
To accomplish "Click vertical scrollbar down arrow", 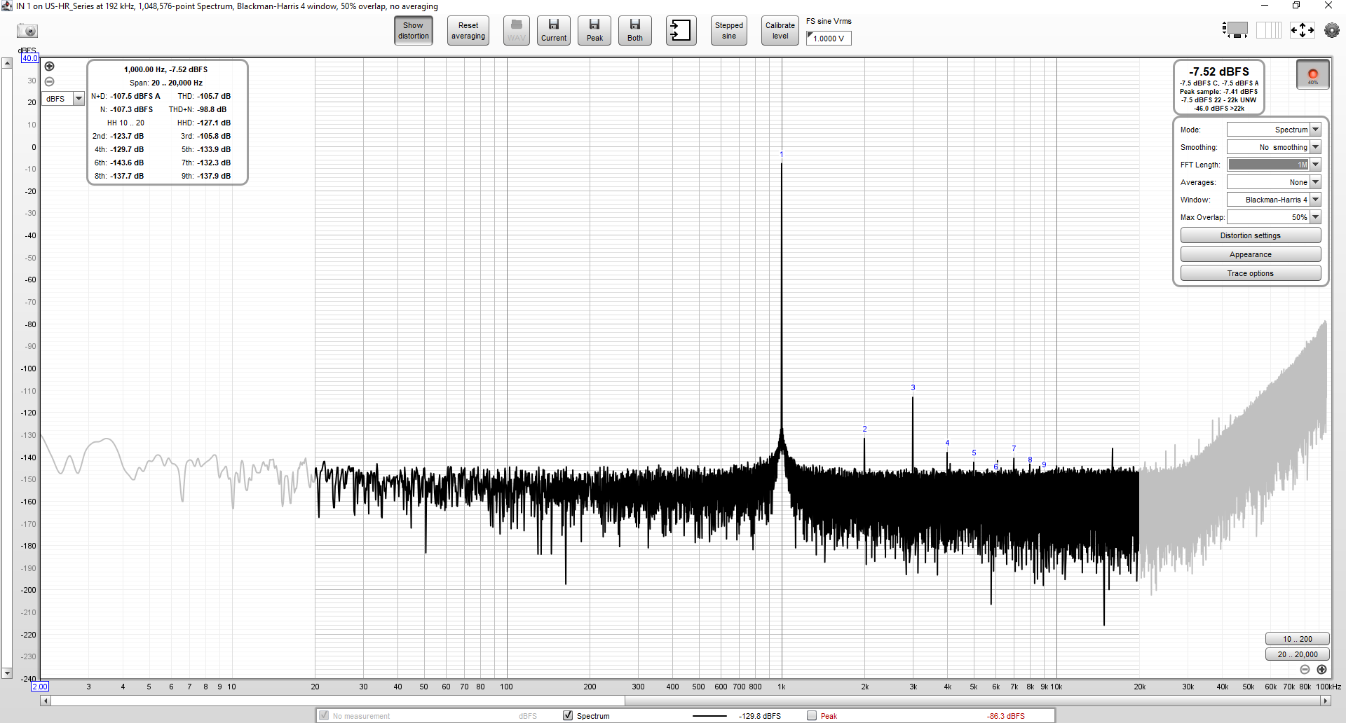I will point(7,673).
